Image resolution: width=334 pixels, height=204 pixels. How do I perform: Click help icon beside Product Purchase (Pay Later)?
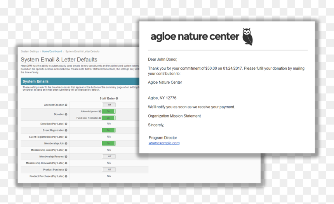[66, 176]
